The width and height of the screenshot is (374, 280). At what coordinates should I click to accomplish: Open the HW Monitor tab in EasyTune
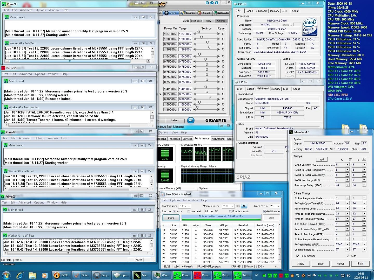tap(221, 13)
